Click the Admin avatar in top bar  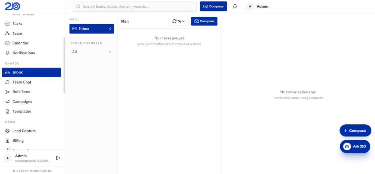(x=250, y=7)
